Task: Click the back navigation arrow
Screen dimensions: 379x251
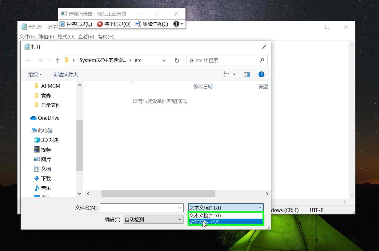Action: click(x=28, y=60)
